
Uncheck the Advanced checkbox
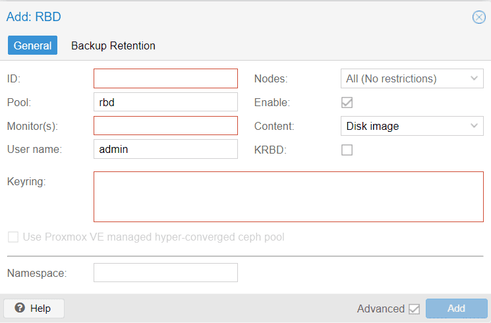click(414, 309)
